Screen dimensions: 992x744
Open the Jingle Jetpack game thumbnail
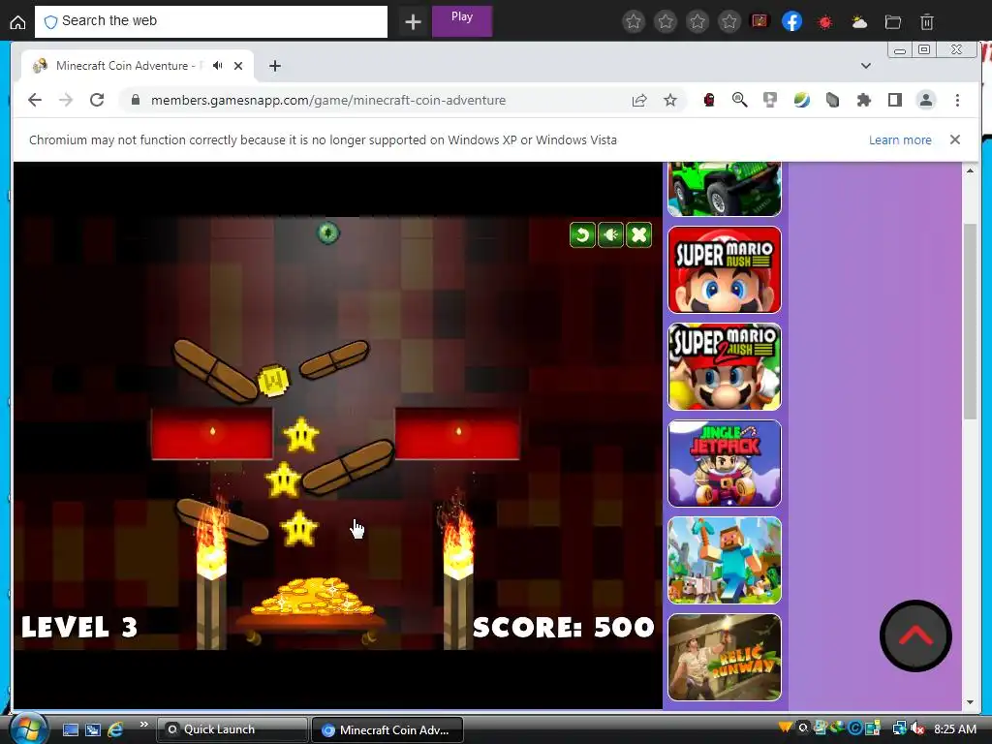tap(725, 463)
